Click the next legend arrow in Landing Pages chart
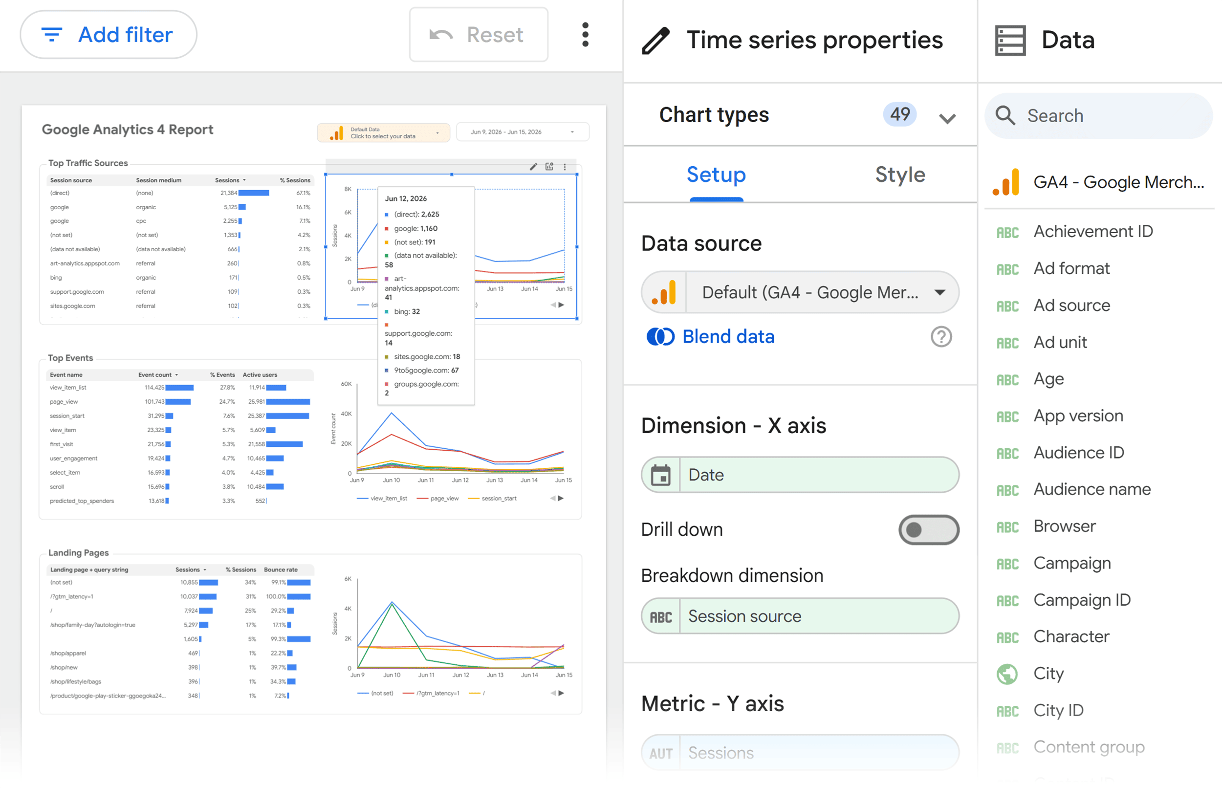The height and width of the screenshot is (788, 1222). click(x=561, y=693)
